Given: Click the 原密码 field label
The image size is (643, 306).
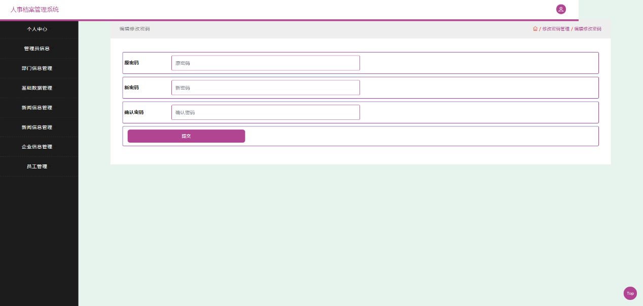Looking at the screenshot, I should click(x=131, y=63).
